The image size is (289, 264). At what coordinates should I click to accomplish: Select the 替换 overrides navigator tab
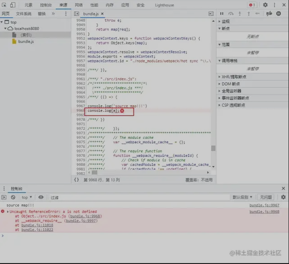[42, 14]
